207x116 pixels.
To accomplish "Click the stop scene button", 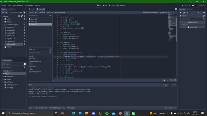I will (189, 5).
